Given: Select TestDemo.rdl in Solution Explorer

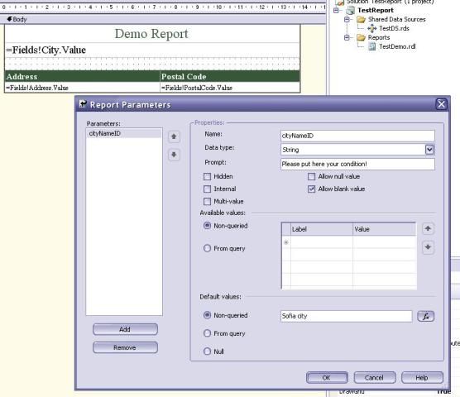Looking at the screenshot, I should (x=397, y=46).
